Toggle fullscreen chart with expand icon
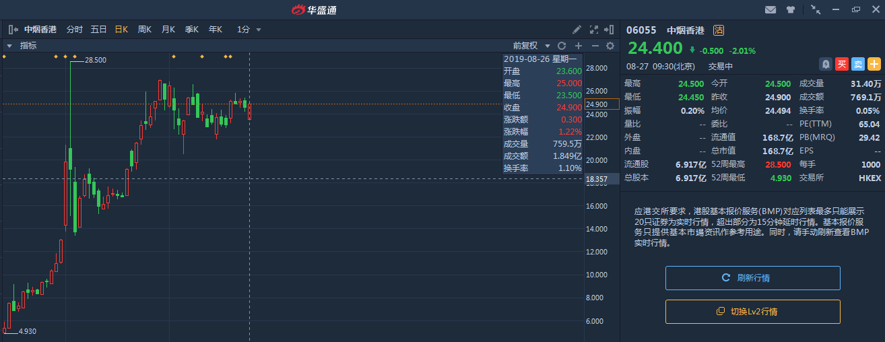885x342 pixels. click(x=593, y=30)
